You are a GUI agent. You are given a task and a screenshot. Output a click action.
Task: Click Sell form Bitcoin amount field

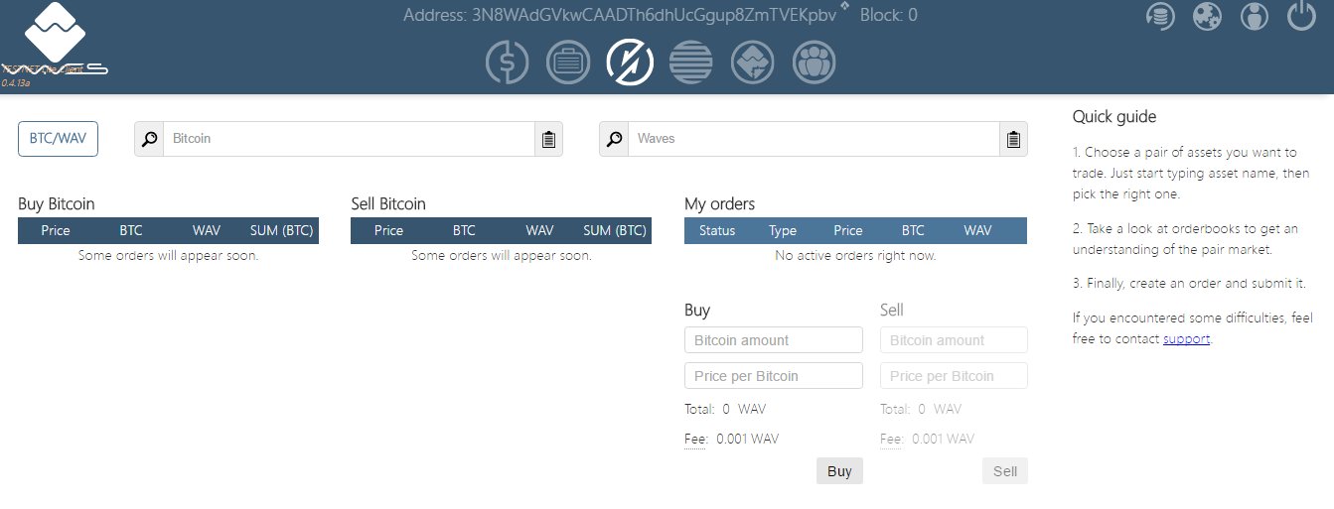click(x=954, y=340)
